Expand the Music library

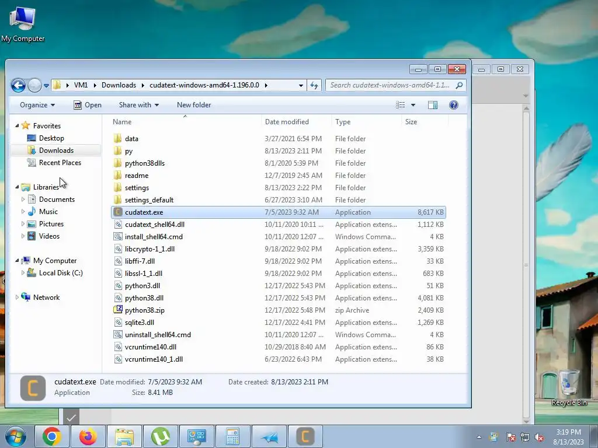[x=23, y=211]
